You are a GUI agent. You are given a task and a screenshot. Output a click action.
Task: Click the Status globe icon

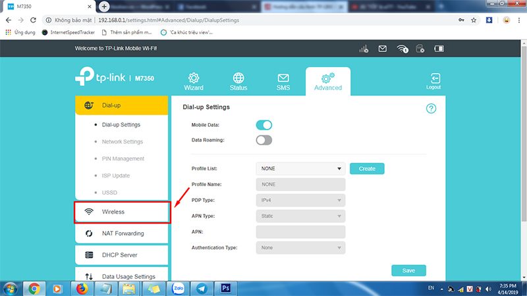[238, 79]
